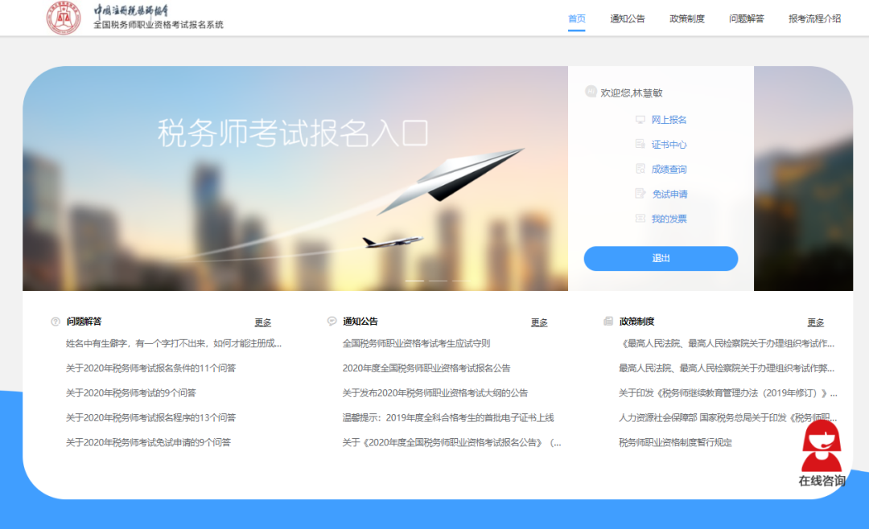Switch to the 通知公告 navigation tab

[628, 18]
